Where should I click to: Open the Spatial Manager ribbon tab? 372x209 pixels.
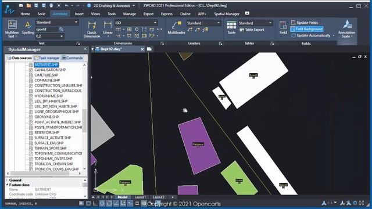coord(227,14)
